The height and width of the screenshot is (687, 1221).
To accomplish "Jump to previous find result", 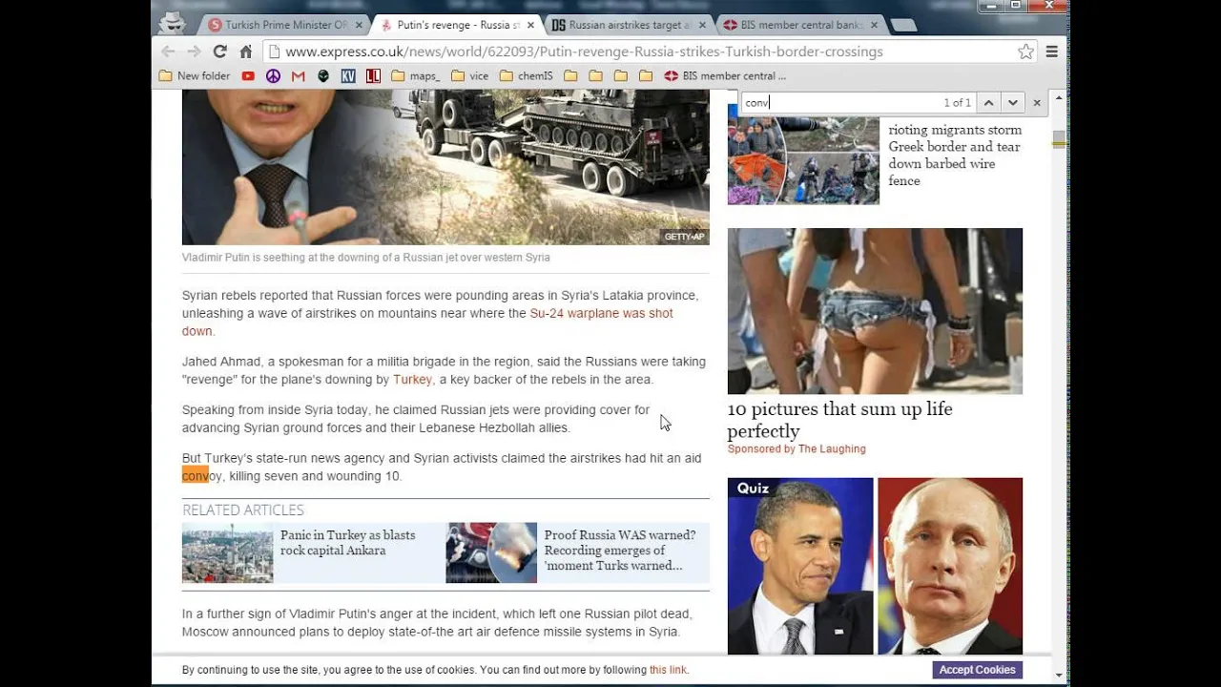I will point(988,102).
